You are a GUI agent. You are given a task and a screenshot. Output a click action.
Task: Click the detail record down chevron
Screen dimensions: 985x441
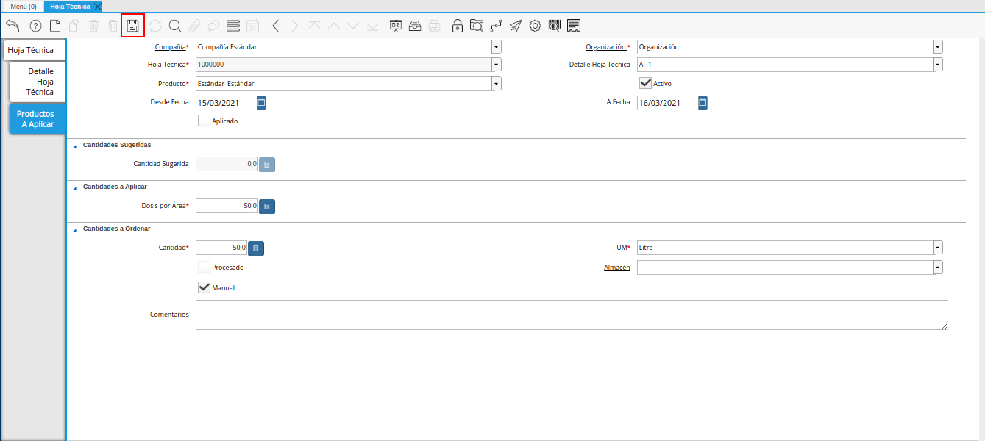pyautogui.click(x=353, y=26)
